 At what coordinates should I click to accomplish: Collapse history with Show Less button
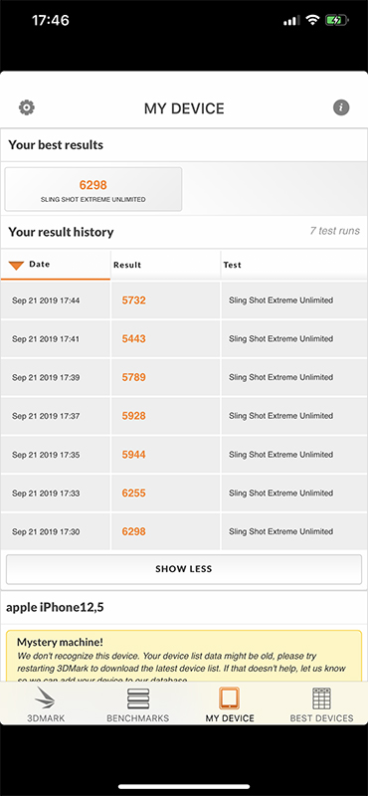point(184,569)
